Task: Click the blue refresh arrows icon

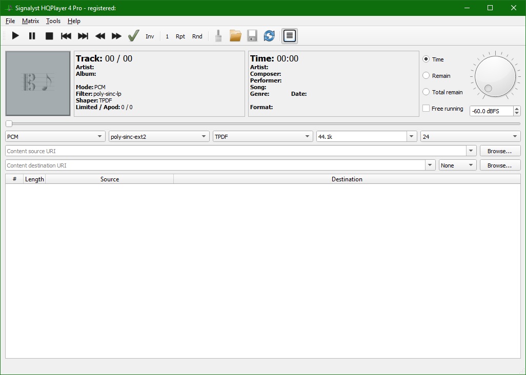Action: 269,36
